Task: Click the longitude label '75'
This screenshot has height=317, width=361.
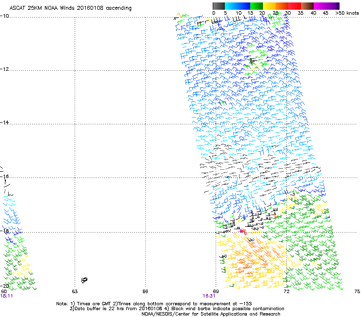Action: (357, 292)
